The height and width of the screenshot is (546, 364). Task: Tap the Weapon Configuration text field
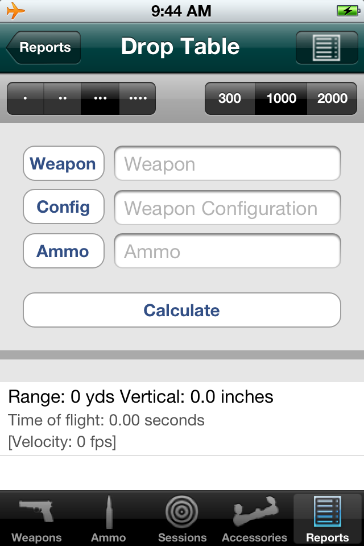[227, 207]
